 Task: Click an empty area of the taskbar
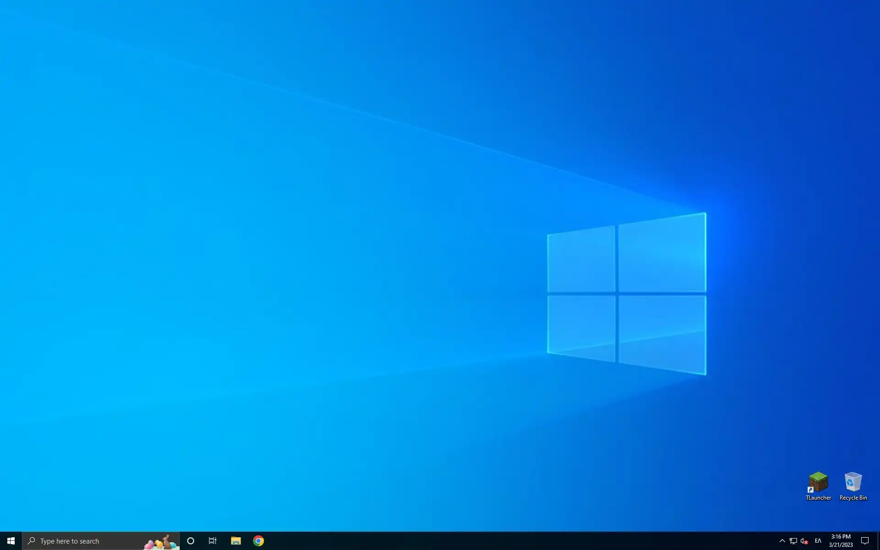point(504,541)
